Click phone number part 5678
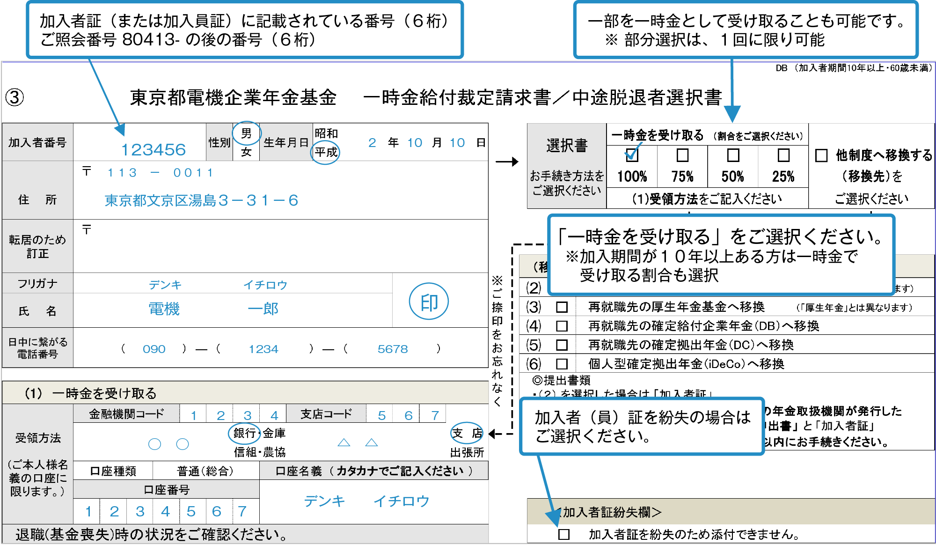This screenshot has width=936, height=545. [x=393, y=349]
